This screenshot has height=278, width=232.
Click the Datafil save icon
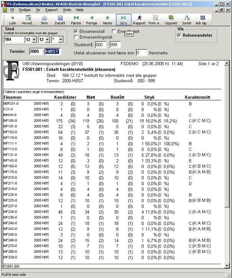tap(60, 20)
